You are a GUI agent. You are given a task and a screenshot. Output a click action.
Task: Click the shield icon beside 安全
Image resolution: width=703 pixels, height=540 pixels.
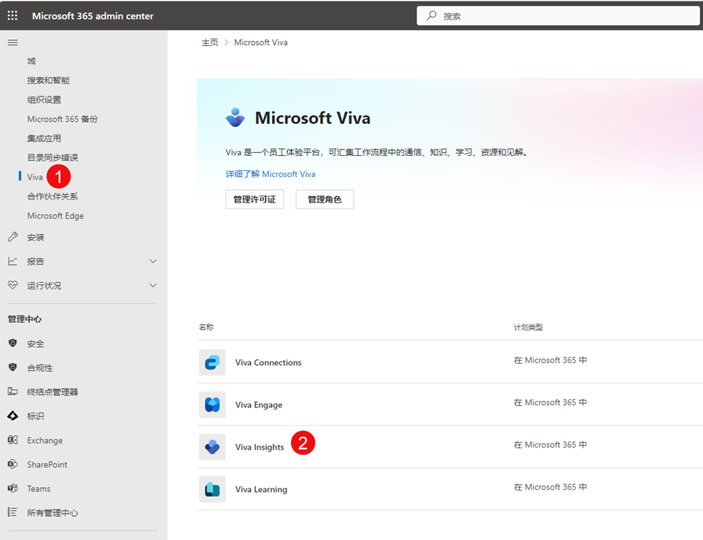pyautogui.click(x=12, y=343)
